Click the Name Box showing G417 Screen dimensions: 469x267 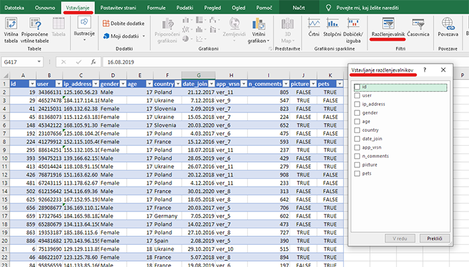[19, 62]
